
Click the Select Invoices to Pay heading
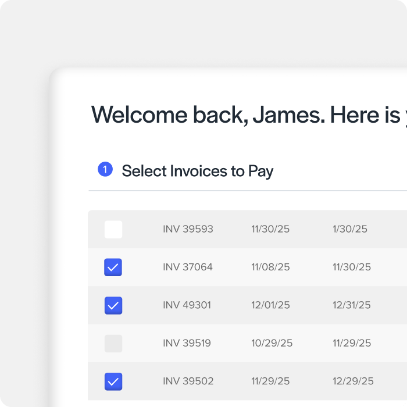[197, 172]
